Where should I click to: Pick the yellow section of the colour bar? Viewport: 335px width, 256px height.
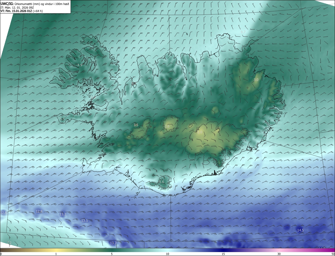pyautogui.click(x=56, y=250)
